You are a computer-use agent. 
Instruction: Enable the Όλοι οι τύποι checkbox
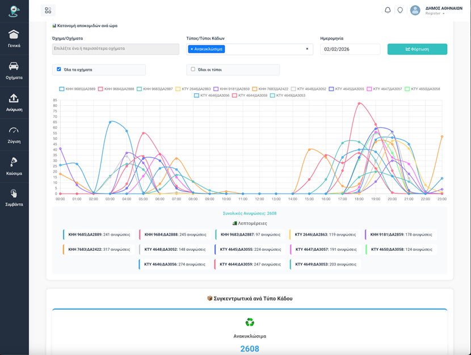[193, 69]
